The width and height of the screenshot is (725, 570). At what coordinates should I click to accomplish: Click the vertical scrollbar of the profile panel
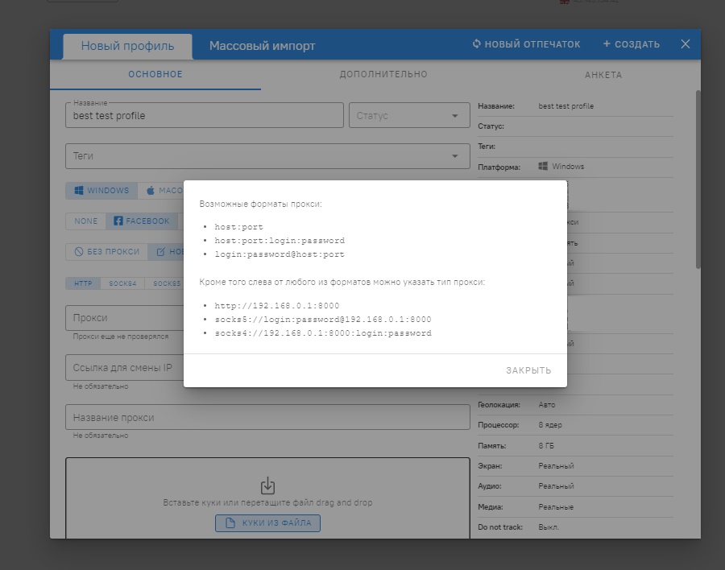[x=698, y=177]
